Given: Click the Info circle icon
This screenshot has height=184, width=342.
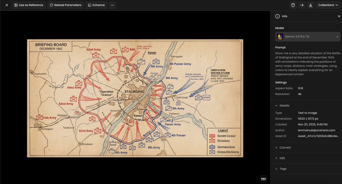Looking at the screenshot, I should 277,16.
